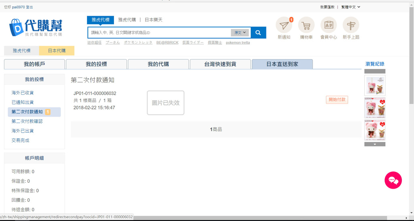
Task: Select the 日本樂天 search tab
Action: pyautogui.click(x=154, y=20)
